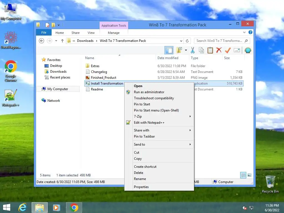Open the Home ribbon tab

[60, 33]
